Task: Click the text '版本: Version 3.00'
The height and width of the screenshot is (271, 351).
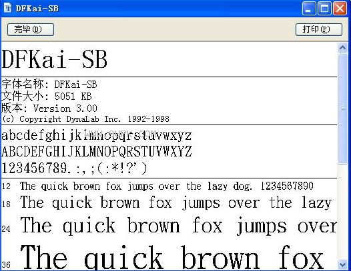Action: 49,109
